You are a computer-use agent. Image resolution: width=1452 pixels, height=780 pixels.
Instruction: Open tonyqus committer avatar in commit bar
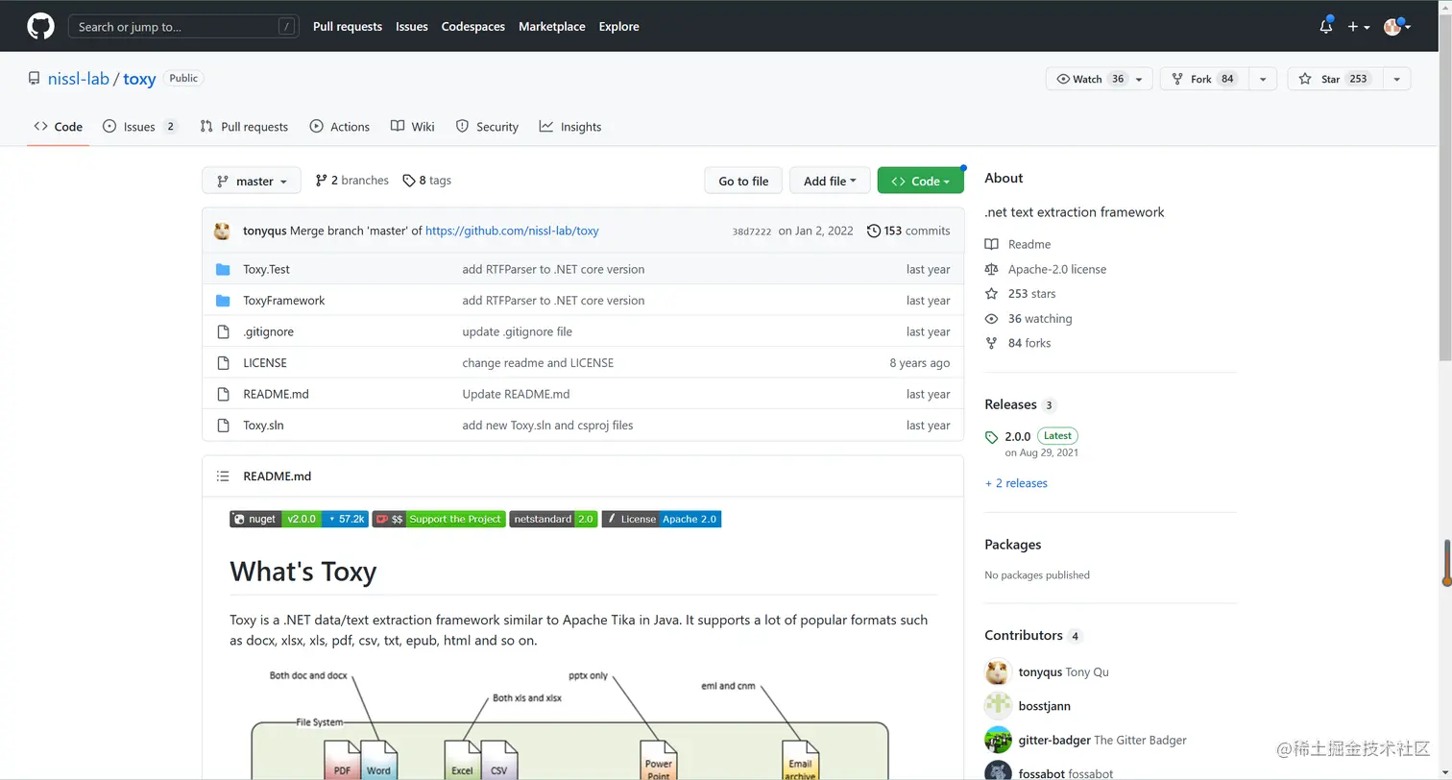click(223, 231)
